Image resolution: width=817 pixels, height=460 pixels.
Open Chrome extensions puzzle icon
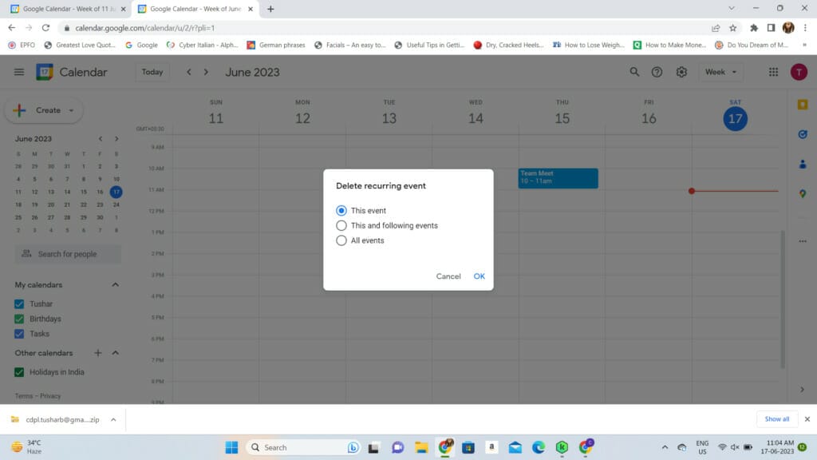pos(753,28)
